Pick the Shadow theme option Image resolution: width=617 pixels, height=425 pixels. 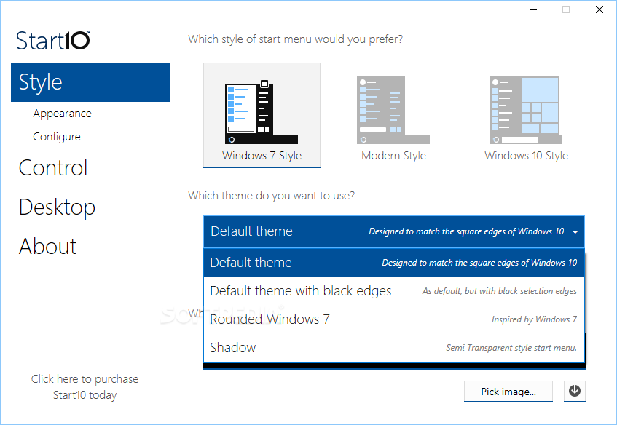tap(394, 348)
